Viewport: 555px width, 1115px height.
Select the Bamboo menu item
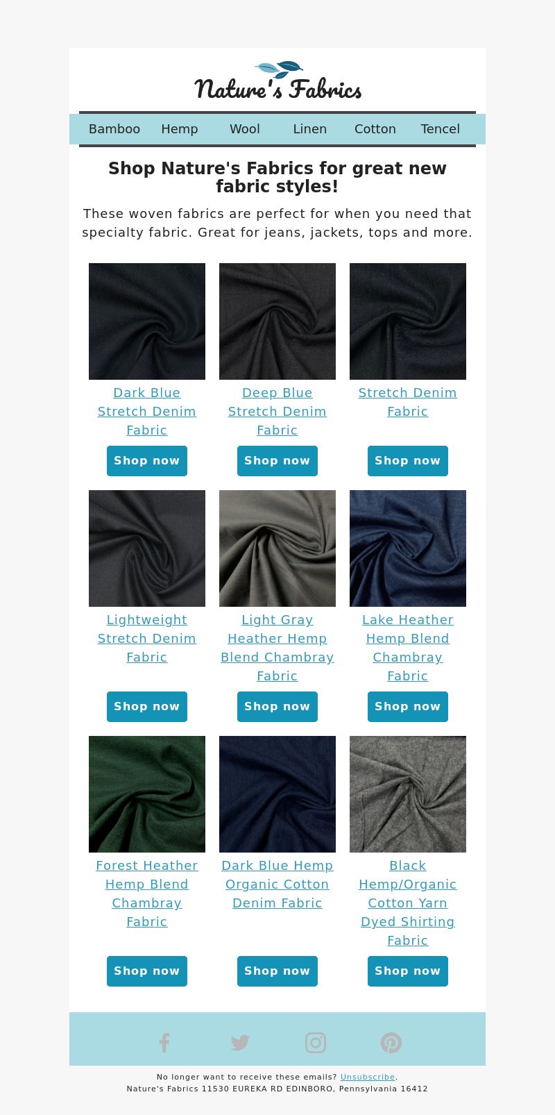tap(114, 129)
